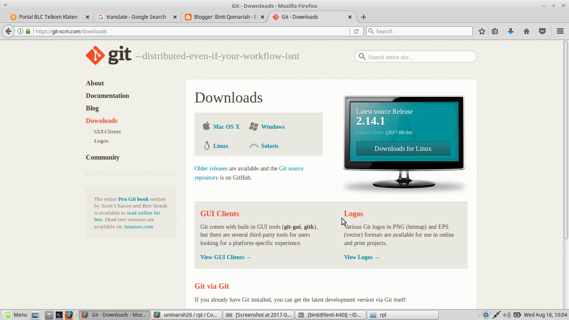Open the Firefox hamburger menu
Viewport: 569px width, 320px height.
click(560, 31)
